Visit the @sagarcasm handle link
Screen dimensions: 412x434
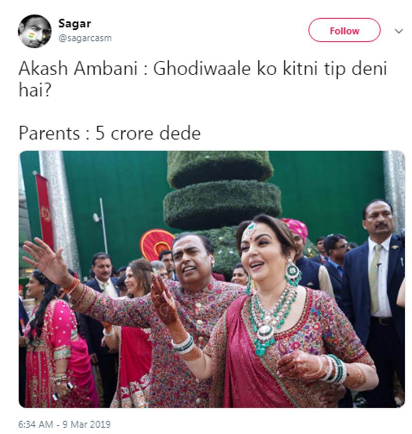pyautogui.click(x=85, y=38)
